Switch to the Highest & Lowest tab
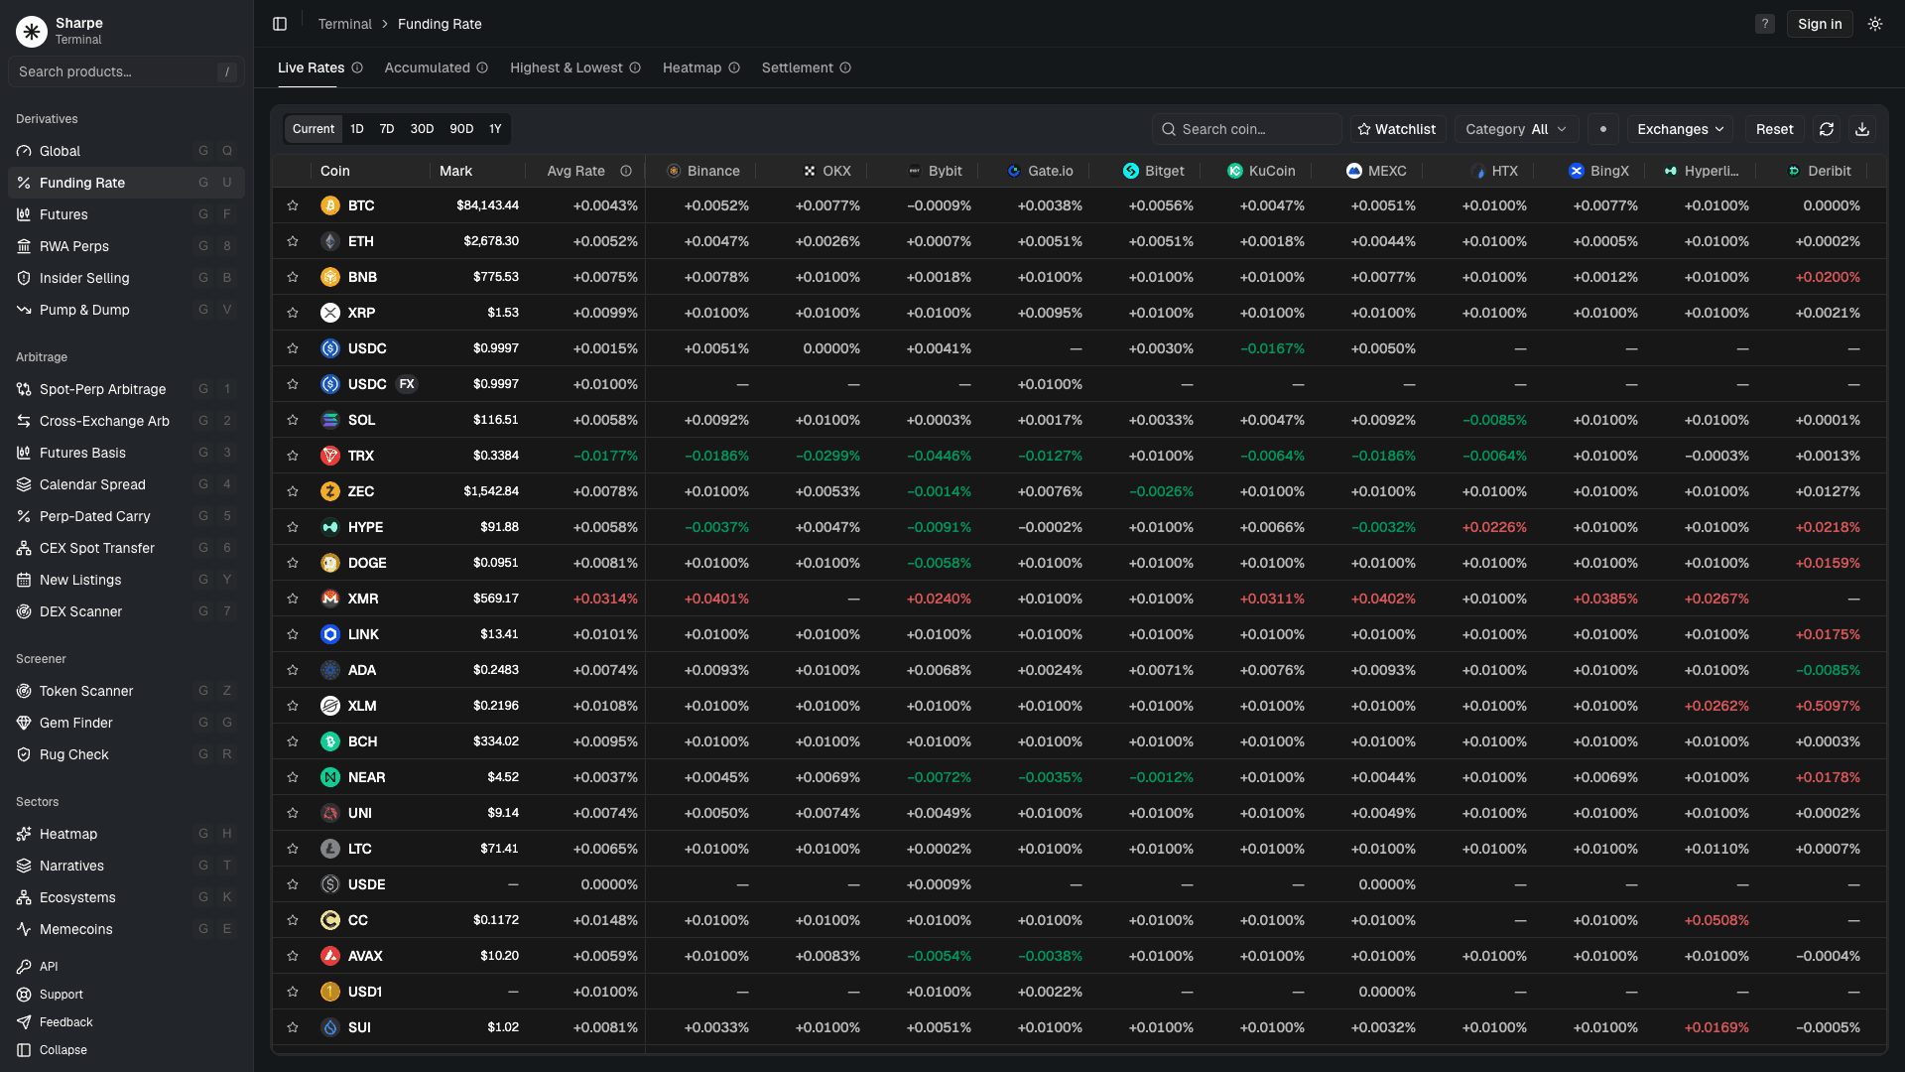This screenshot has height=1072, width=1905. [x=566, y=67]
